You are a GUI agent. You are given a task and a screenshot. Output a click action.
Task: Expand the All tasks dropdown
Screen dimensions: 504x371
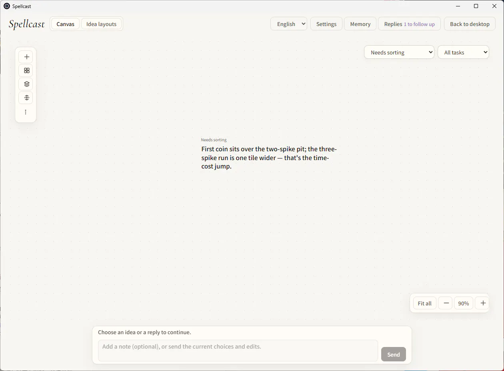(x=463, y=52)
